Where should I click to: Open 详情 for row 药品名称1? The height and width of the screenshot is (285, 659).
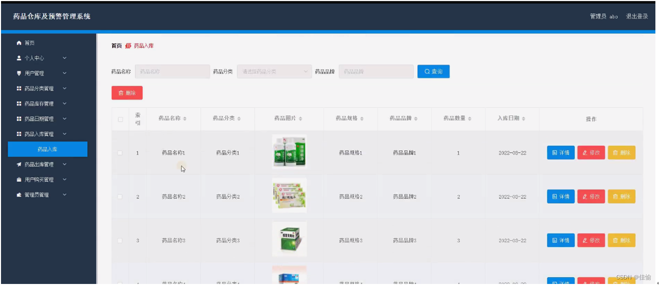pyautogui.click(x=561, y=153)
